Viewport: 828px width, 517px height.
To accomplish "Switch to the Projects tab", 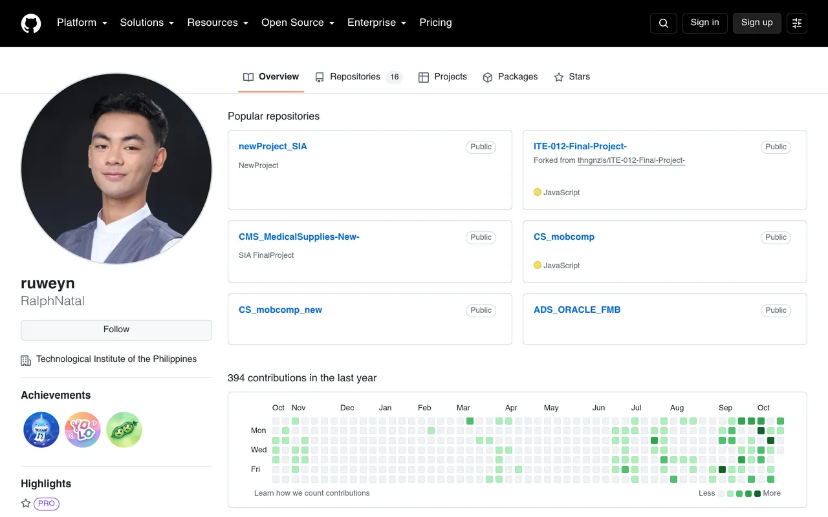I will pyautogui.click(x=442, y=77).
